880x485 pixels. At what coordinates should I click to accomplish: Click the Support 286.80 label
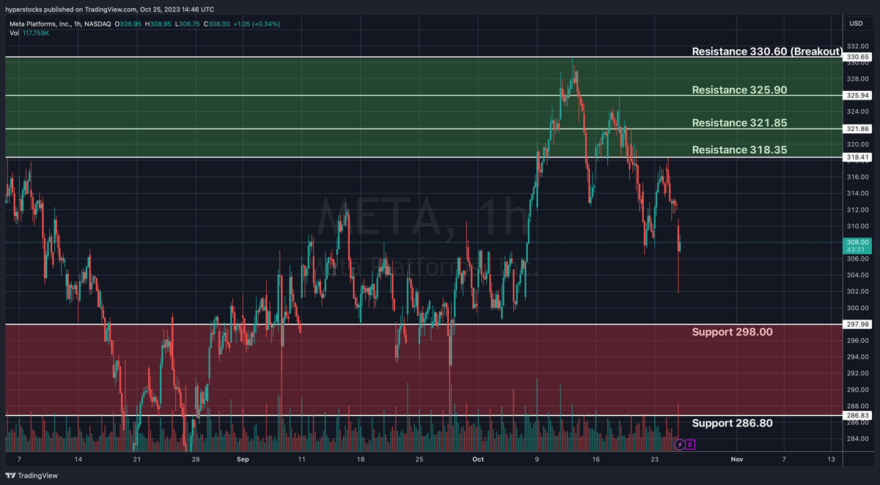pos(733,423)
